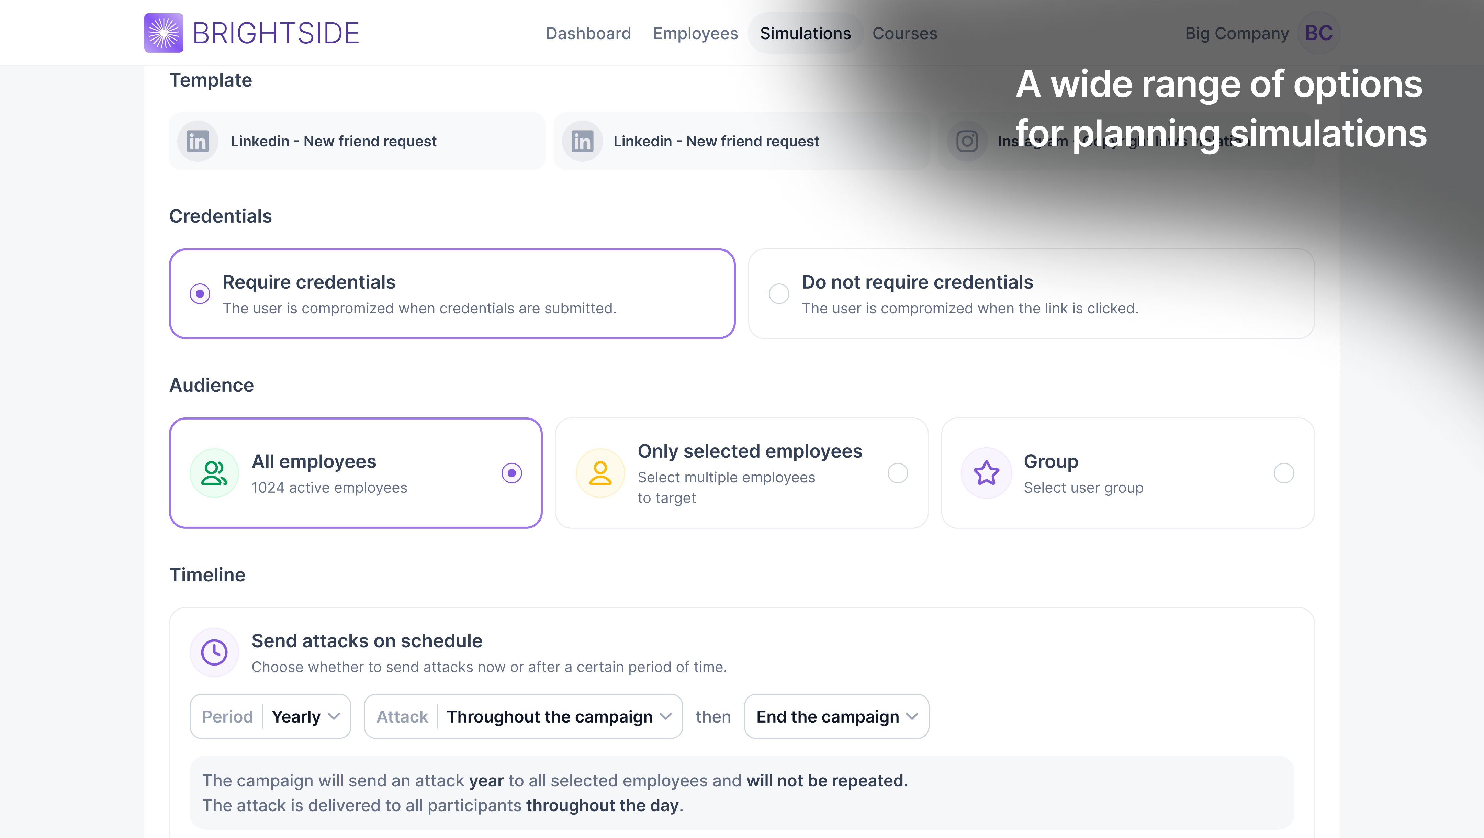Click the BC profile avatar

[x=1318, y=33]
